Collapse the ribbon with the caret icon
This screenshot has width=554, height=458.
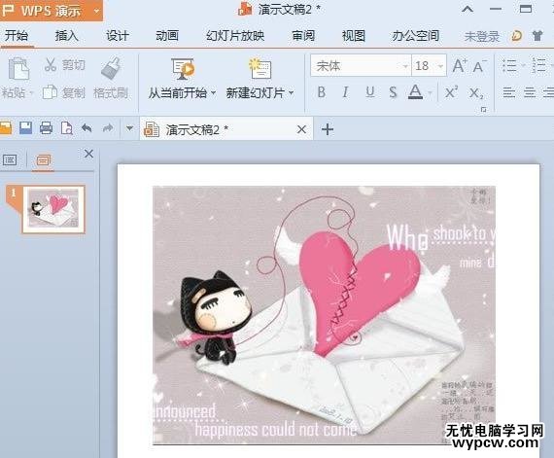point(467,9)
